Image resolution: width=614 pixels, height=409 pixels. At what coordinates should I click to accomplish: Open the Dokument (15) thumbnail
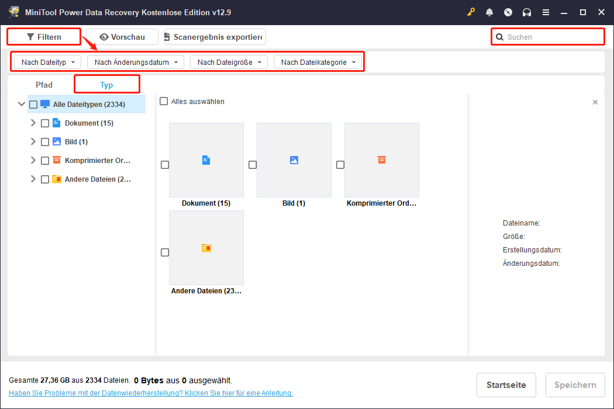(x=206, y=160)
